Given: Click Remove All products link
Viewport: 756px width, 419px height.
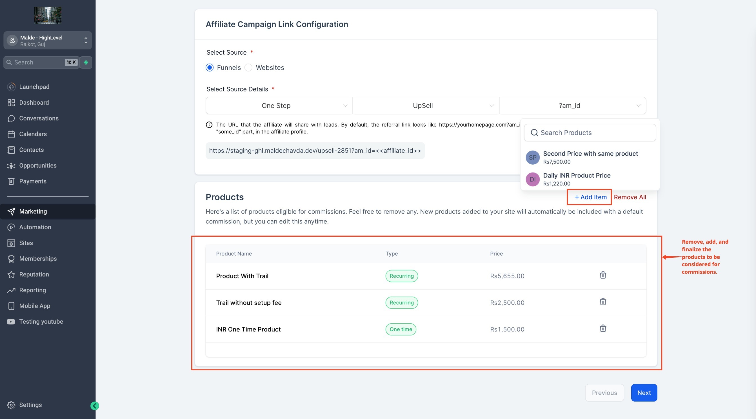Looking at the screenshot, I should tap(630, 197).
